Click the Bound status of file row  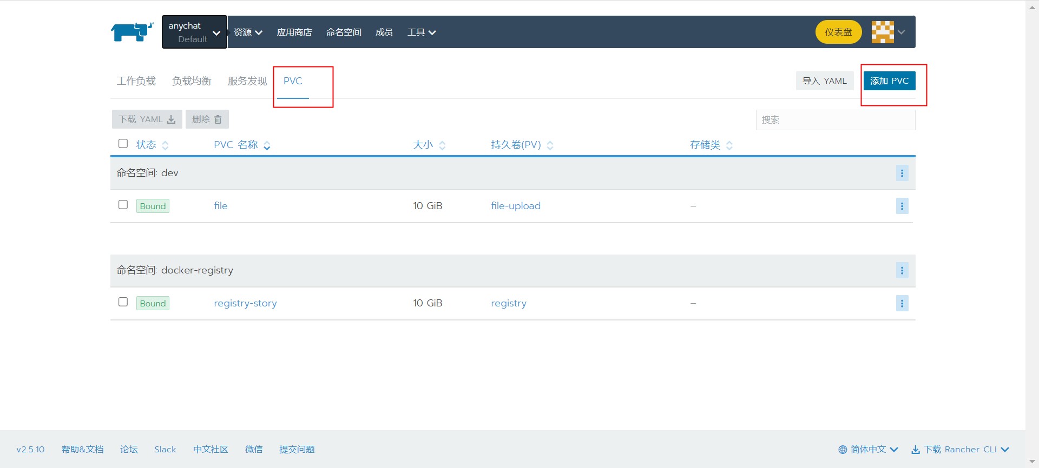[153, 206]
